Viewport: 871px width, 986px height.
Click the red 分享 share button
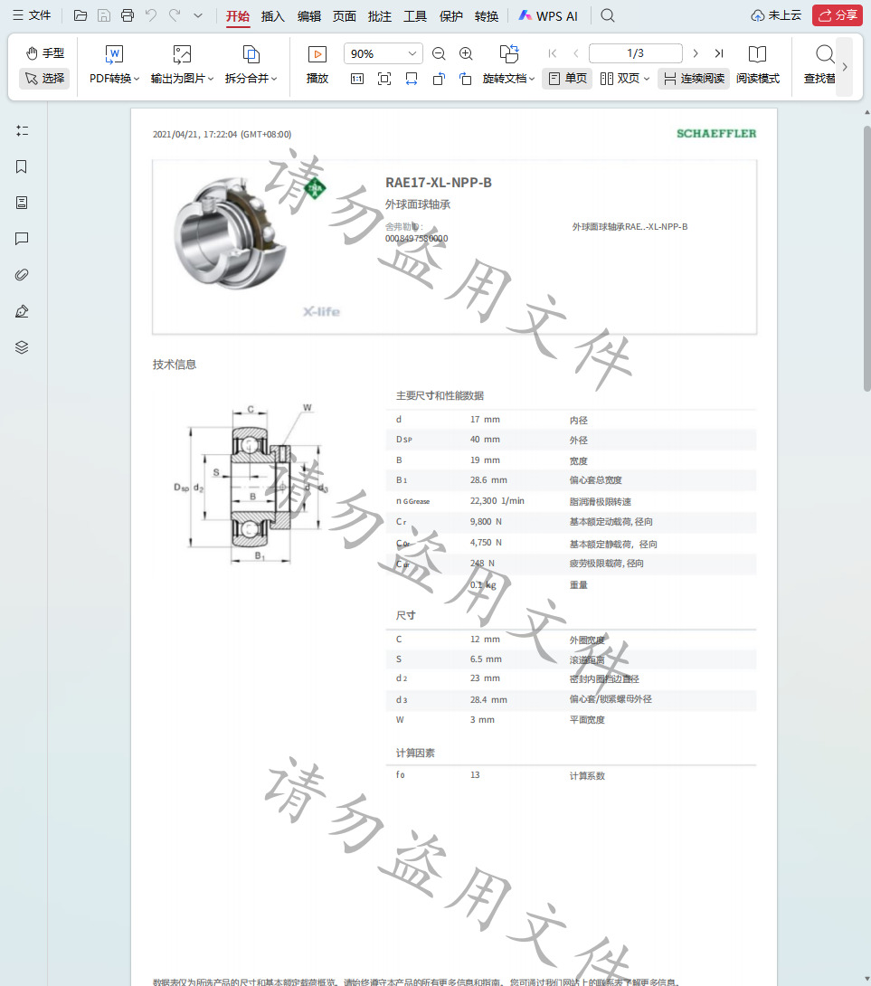837,15
